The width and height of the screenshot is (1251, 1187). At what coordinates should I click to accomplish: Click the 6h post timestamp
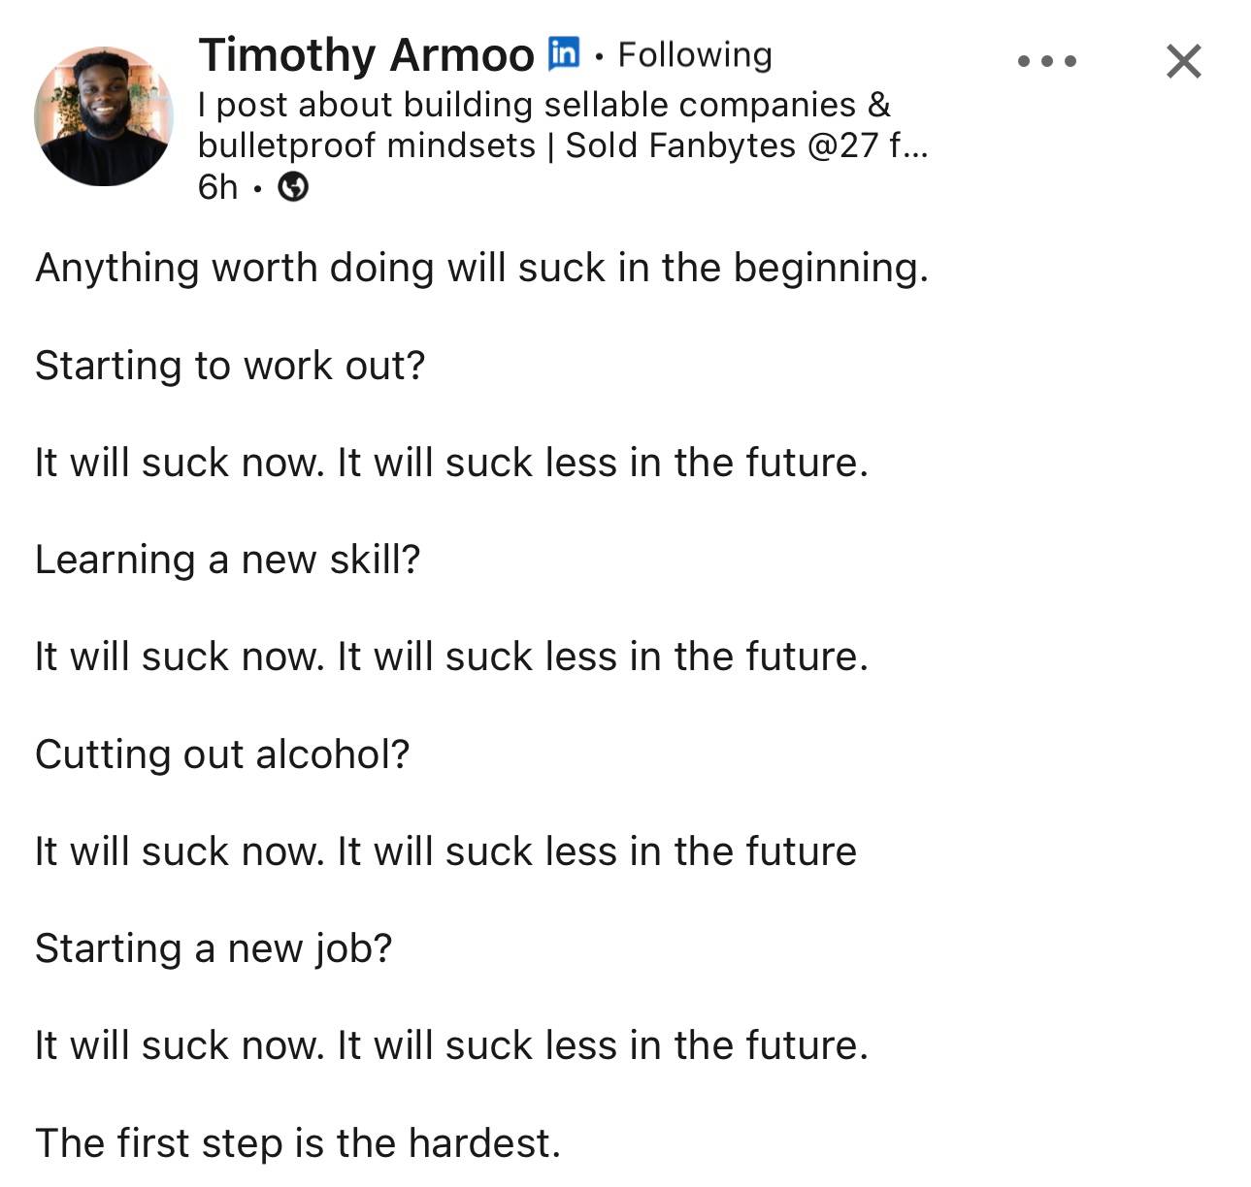tap(217, 186)
